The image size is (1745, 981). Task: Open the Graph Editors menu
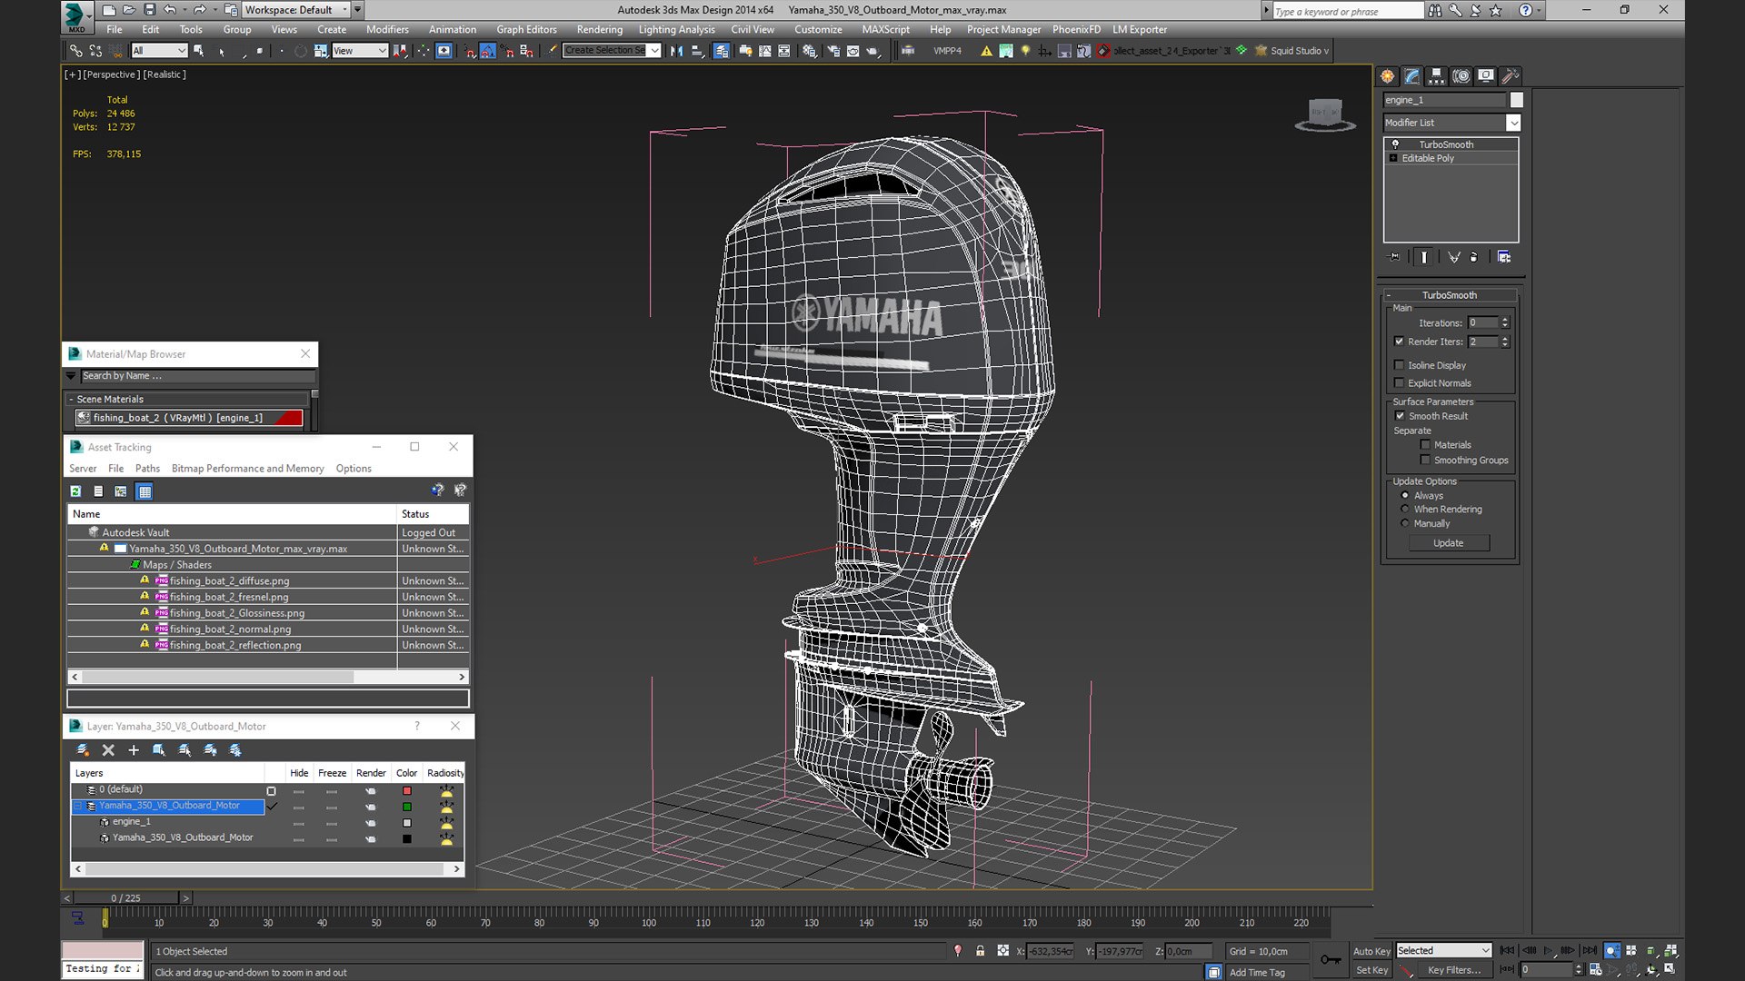[526, 30]
